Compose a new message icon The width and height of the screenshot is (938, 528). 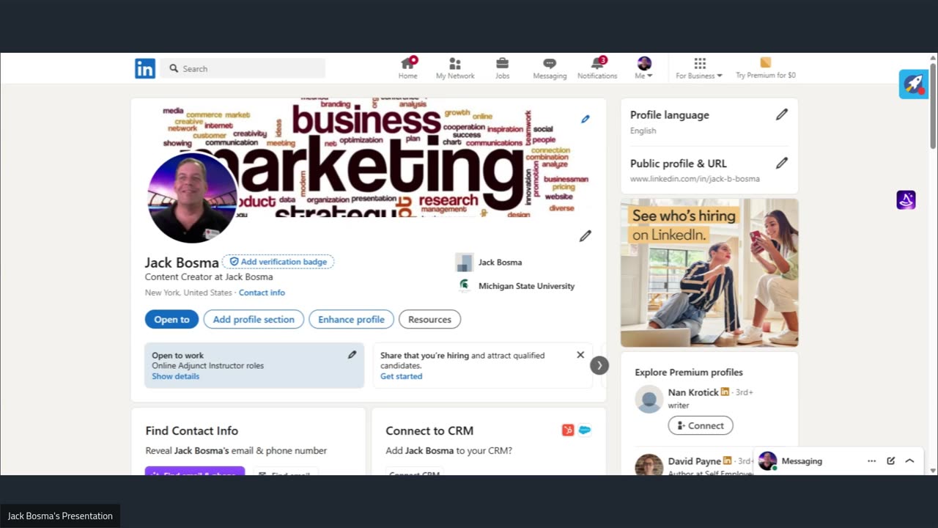(891, 461)
